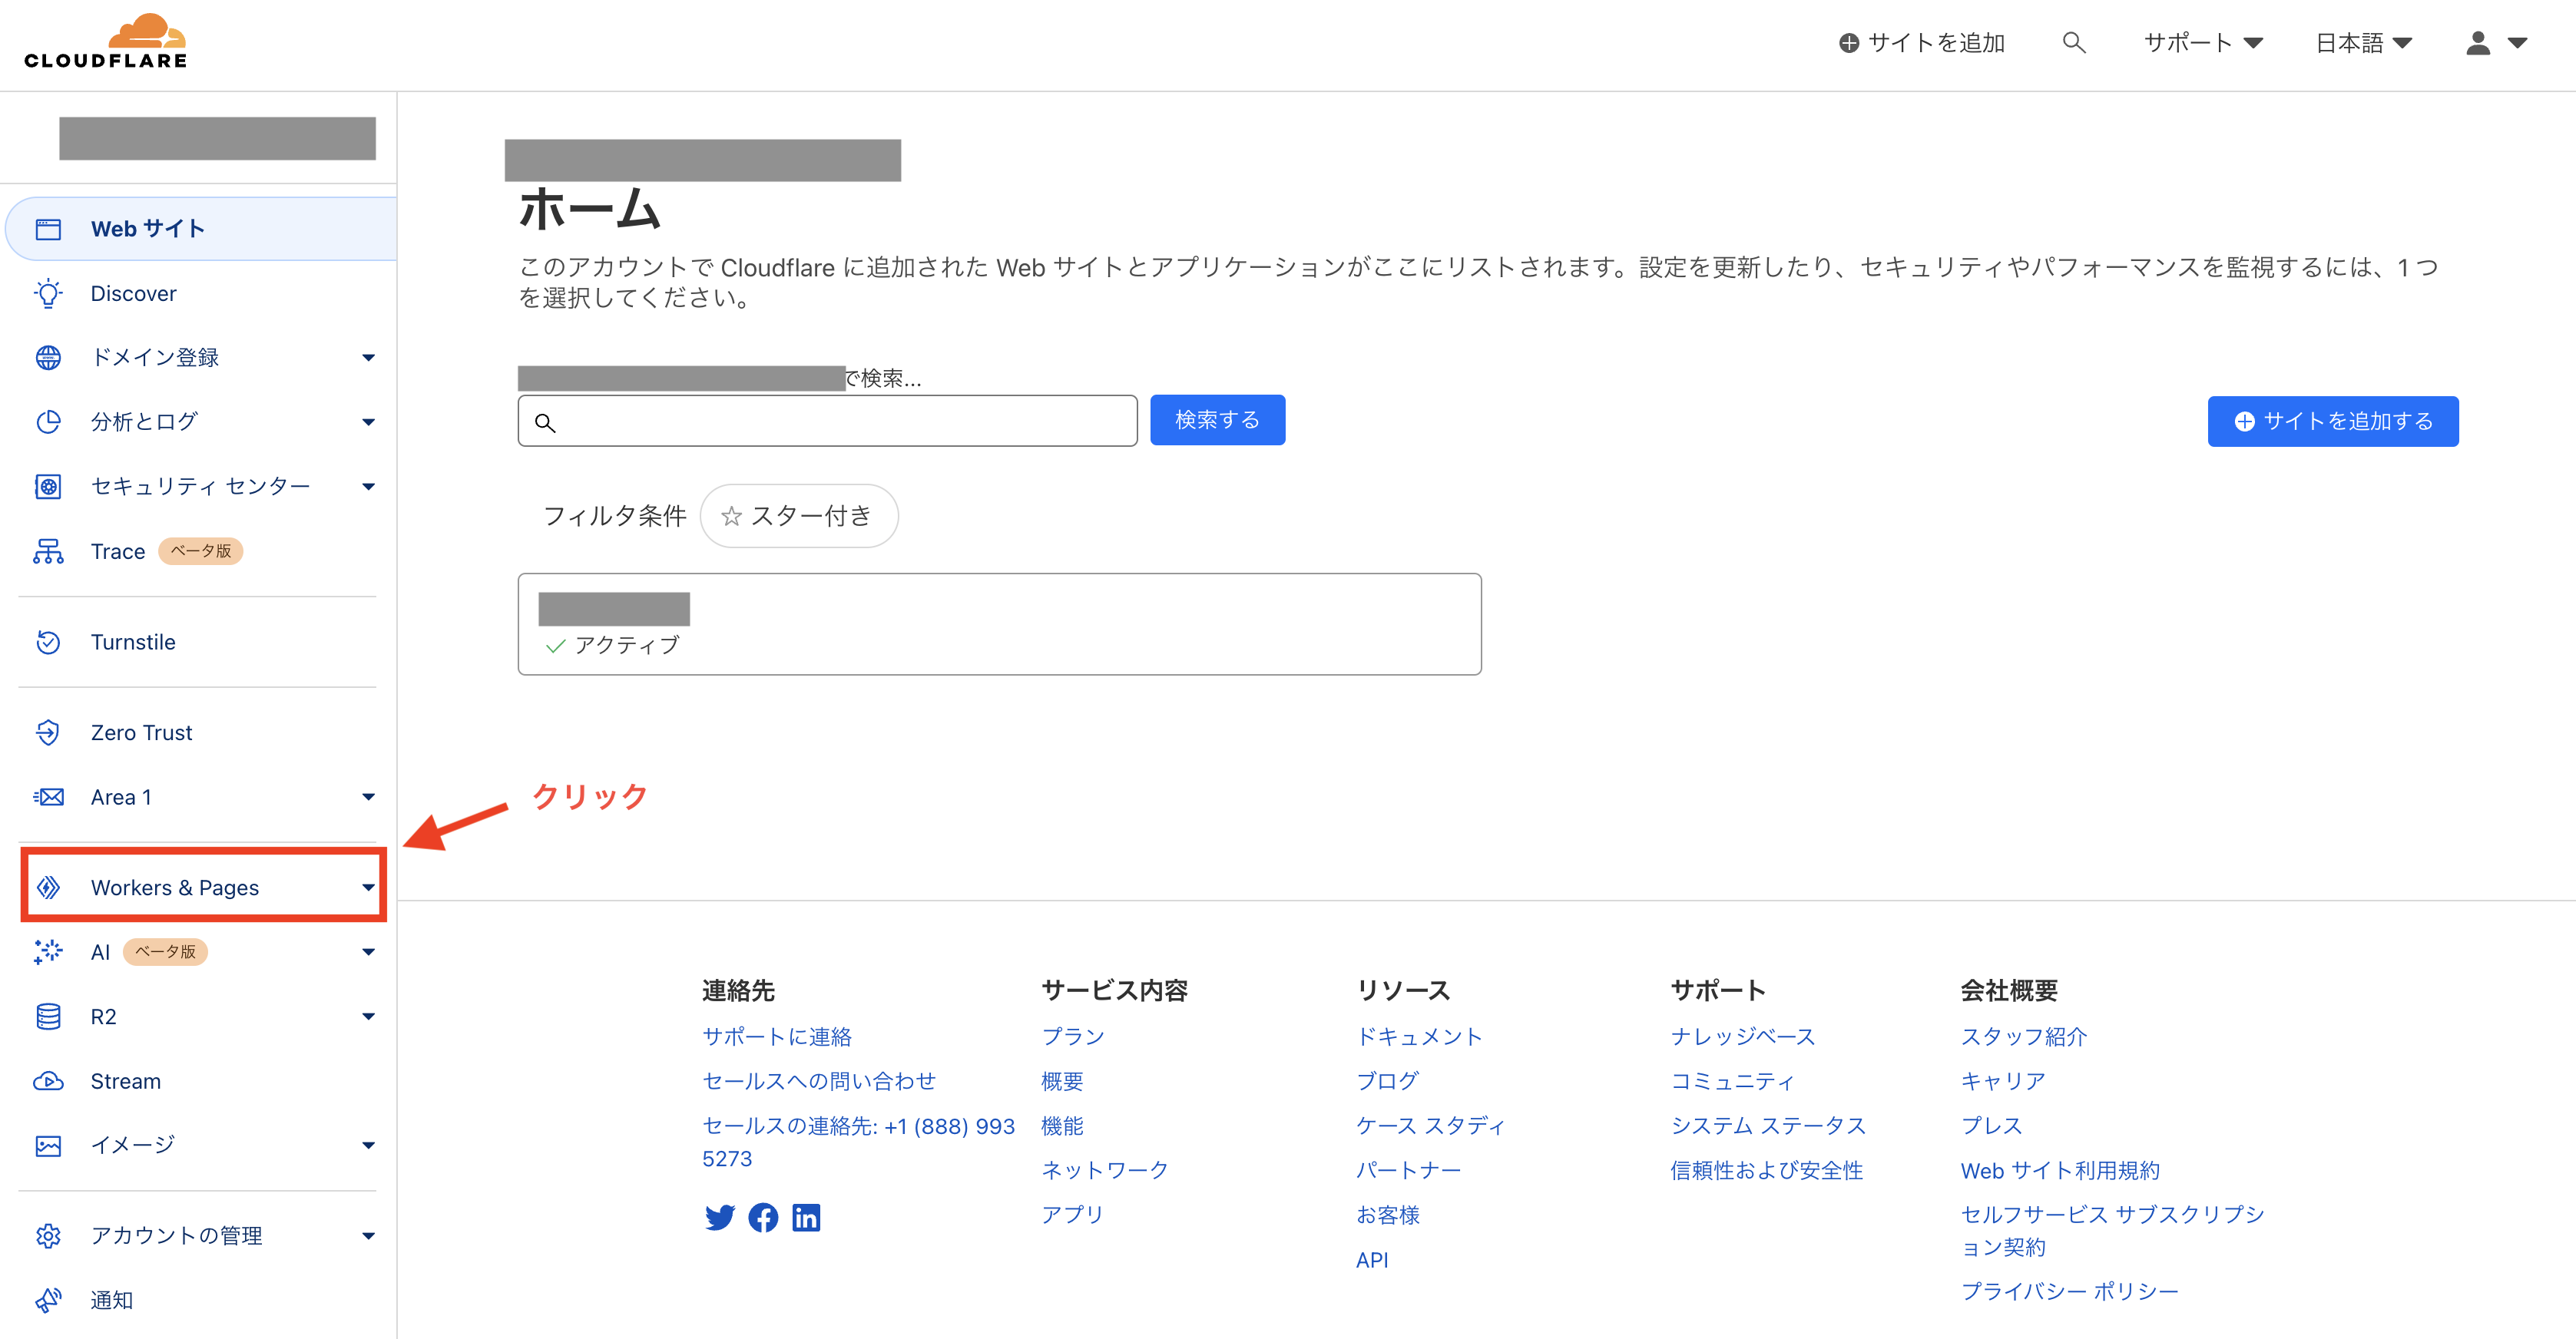Open the LinkedIn icon in footer
Image resolution: width=2576 pixels, height=1339 pixels.
tap(806, 1217)
